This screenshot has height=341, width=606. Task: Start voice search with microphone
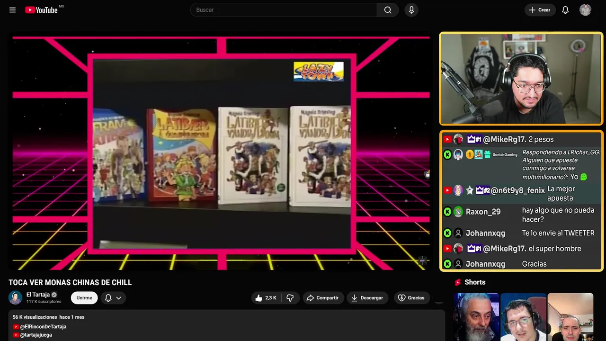[411, 10]
